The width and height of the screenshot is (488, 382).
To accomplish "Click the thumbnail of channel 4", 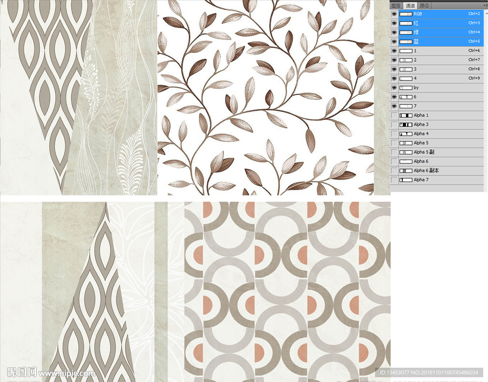I will click(406, 79).
